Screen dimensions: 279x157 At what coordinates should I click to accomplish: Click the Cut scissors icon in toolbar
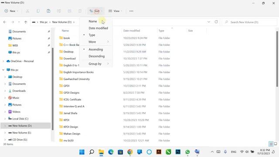(x=27, y=11)
